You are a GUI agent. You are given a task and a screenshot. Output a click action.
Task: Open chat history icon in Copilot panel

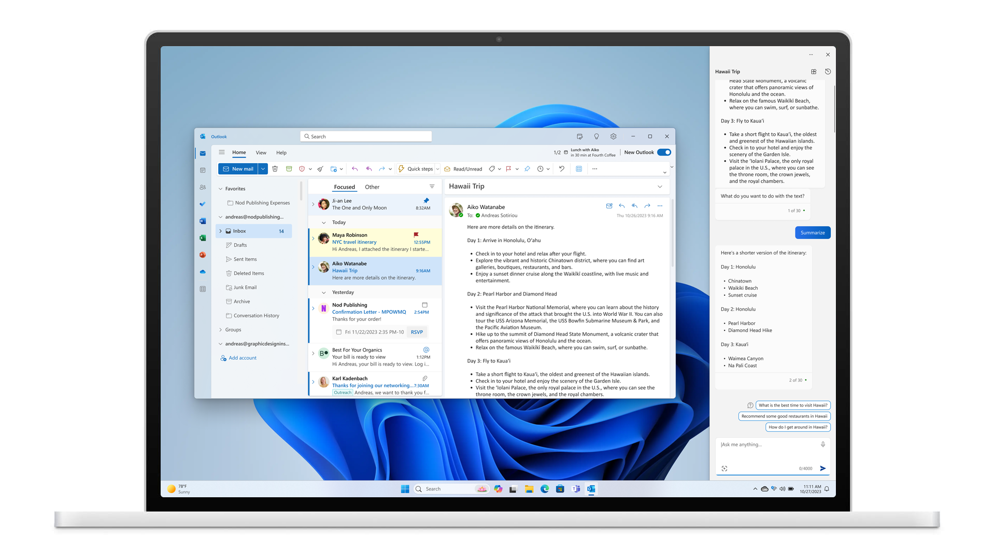coord(828,72)
